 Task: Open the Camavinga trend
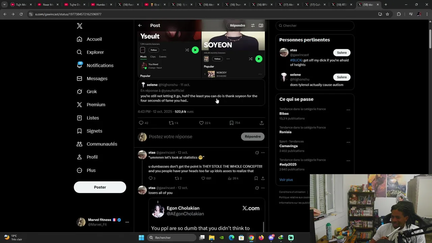(289, 146)
